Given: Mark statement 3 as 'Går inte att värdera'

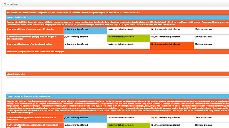Looking at the screenshot, I should [x=211, y=45].
